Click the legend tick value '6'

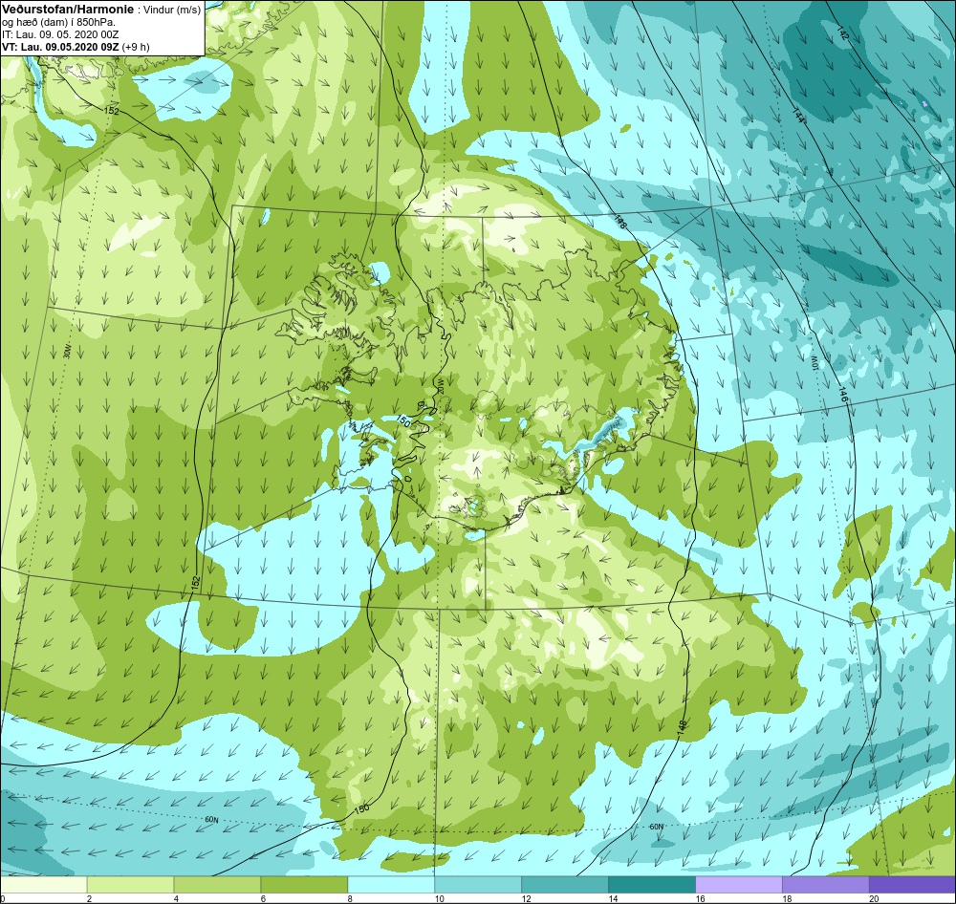pos(263,898)
